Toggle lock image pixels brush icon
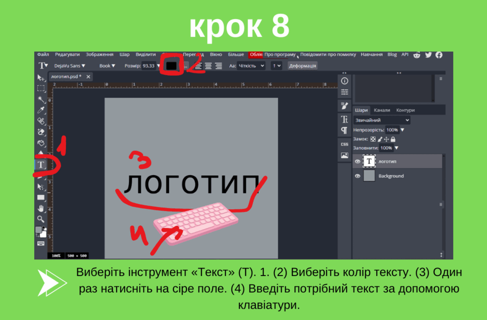The height and width of the screenshot is (320, 487). tap(380, 139)
